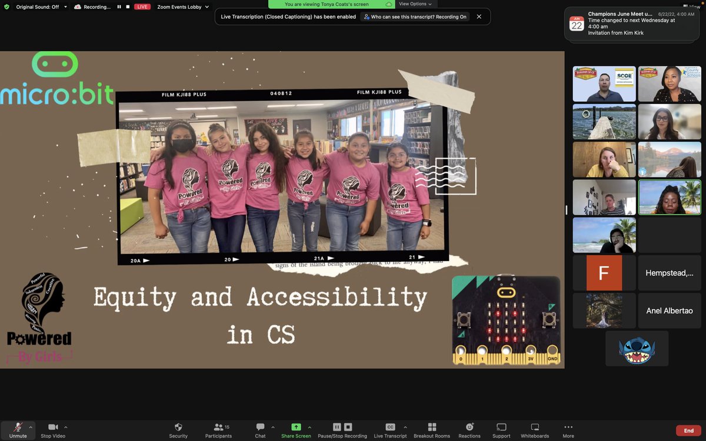Select the active speaker thumbnail with green border
Screen dimensions: 706x441
coord(670,198)
